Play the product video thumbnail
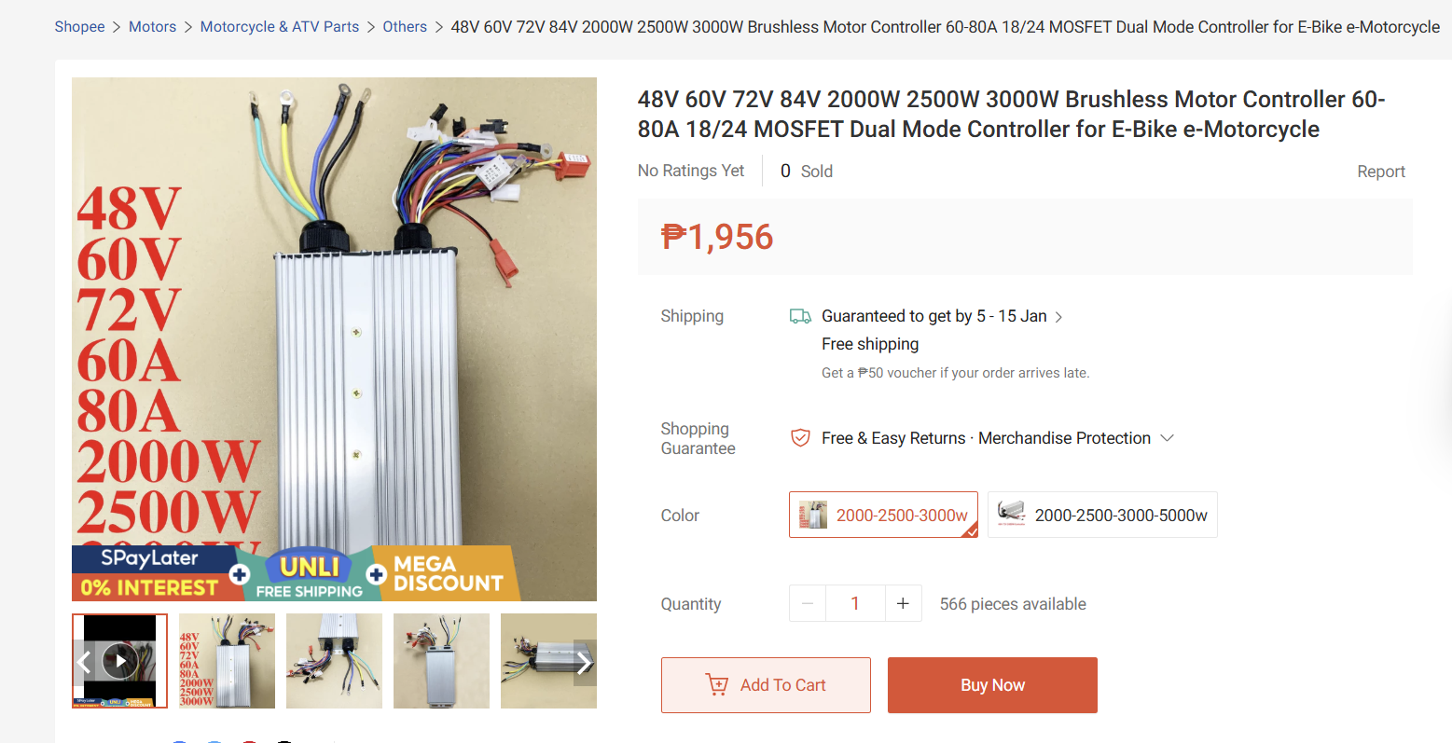 click(120, 661)
